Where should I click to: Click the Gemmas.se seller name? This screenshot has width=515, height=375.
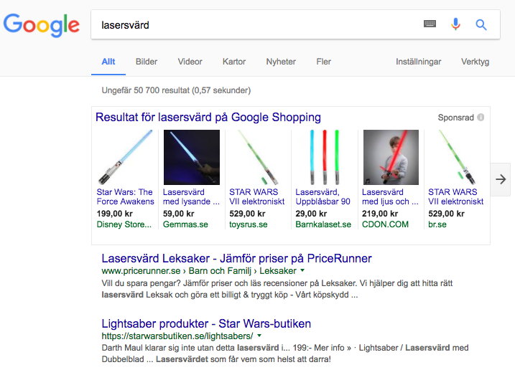pos(185,224)
